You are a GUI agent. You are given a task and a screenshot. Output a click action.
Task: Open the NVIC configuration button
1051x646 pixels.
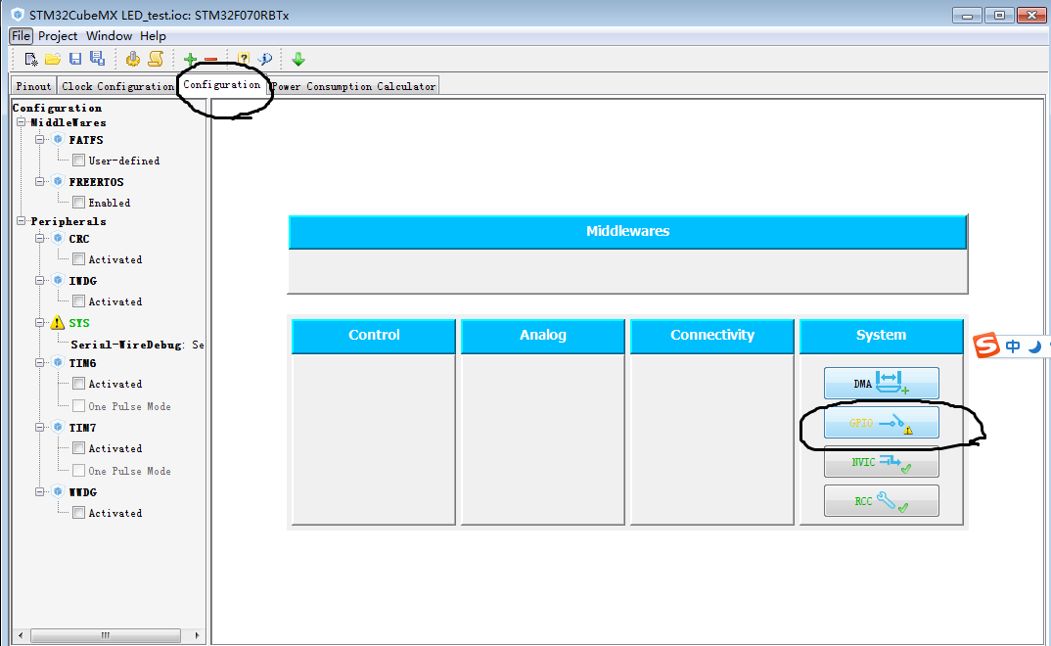tap(881, 462)
